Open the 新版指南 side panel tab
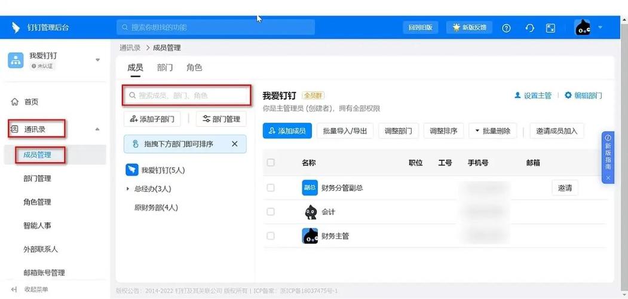The image size is (628, 299). pyautogui.click(x=608, y=152)
